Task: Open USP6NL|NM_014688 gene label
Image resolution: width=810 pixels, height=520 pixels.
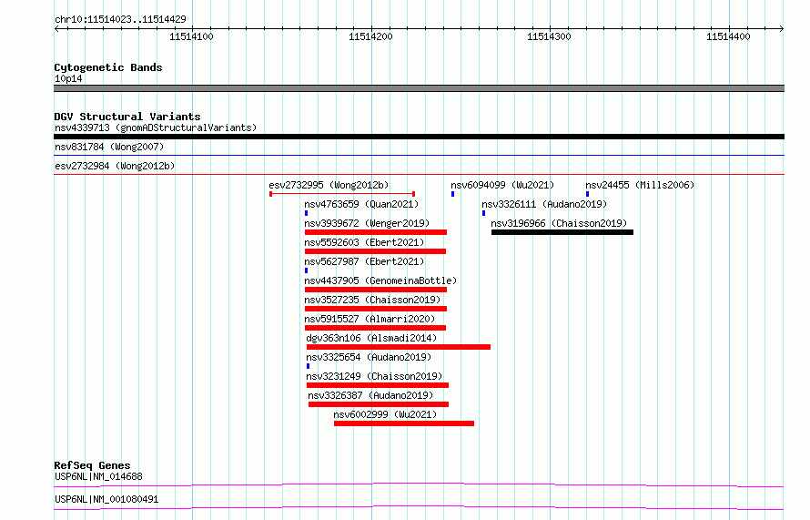Action: 98,476
